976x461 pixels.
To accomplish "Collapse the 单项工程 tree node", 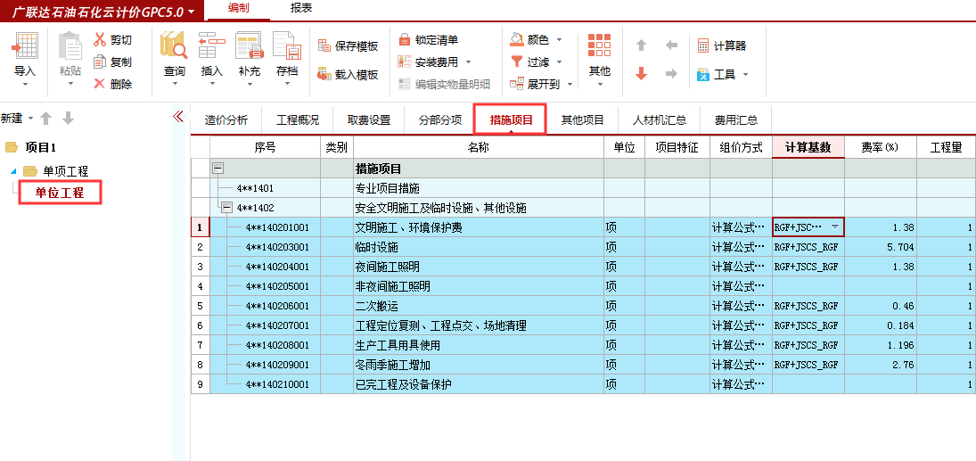I will pyautogui.click(x=13, y=171).
